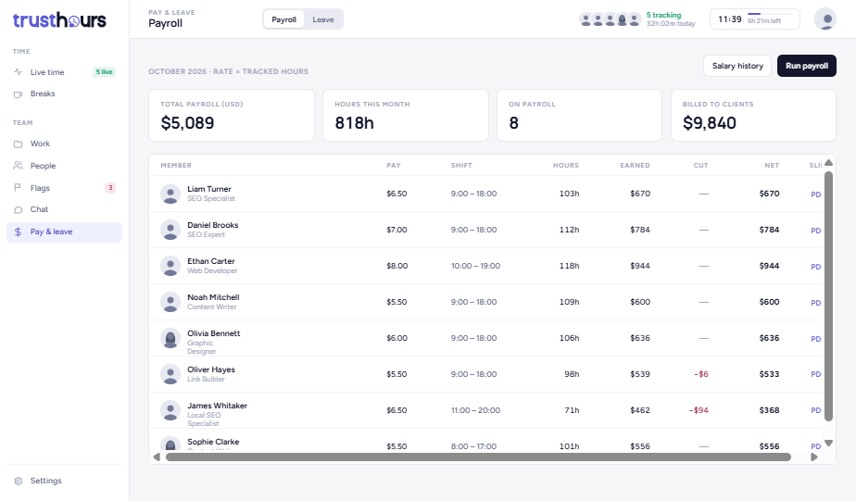Viewport: 856px width, 501px height.
Task: Open James Whitaker's PDF slip link
Action: [816, 410]
